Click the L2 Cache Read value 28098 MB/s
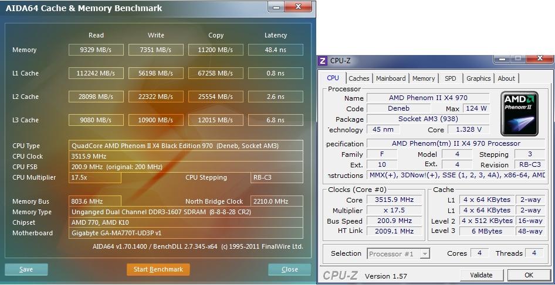The height and width of the screenshot is (285, 555). click(96, 97)
